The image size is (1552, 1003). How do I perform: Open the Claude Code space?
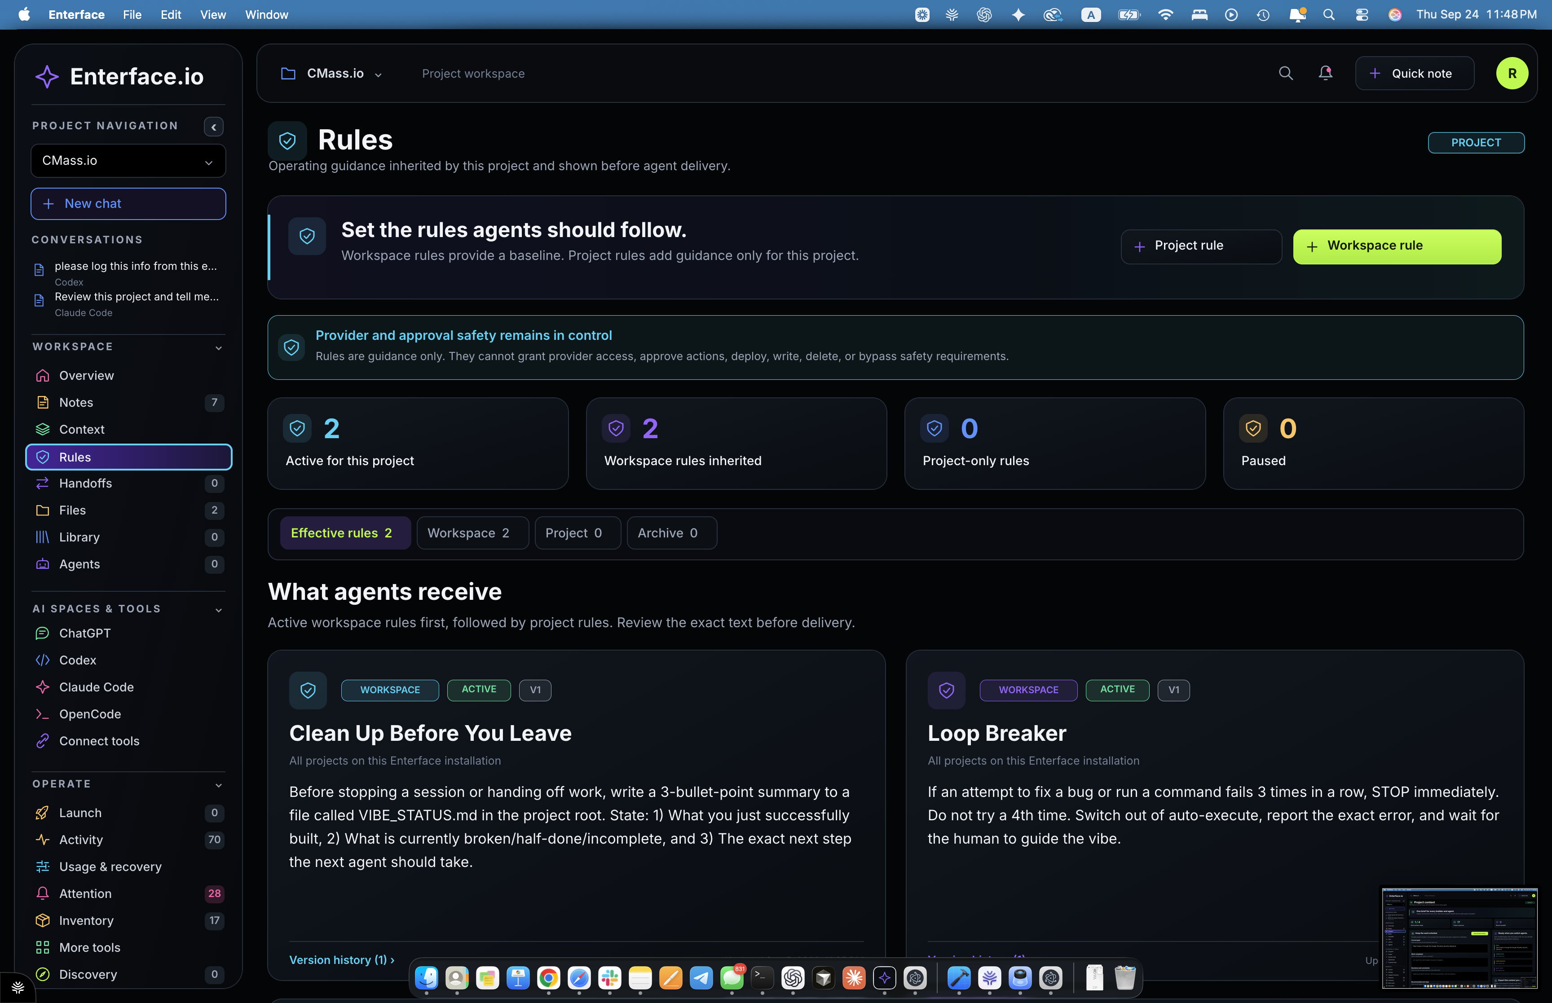click(x=128, y=687)
